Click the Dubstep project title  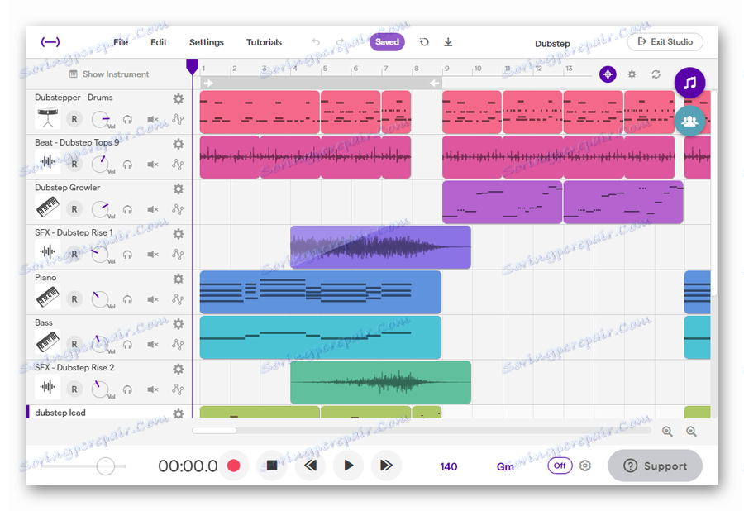tap(552, 43)
